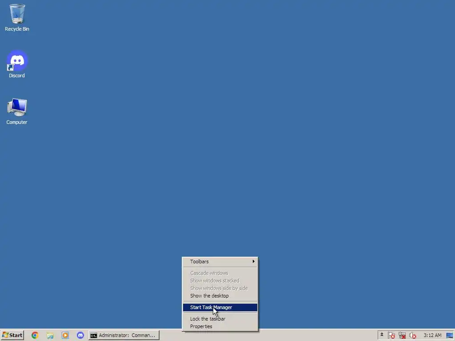
Task: Select Lock the taskbar option
Action: (220, 319)
